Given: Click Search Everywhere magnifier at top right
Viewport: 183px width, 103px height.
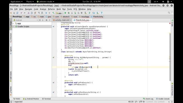Looking at the screenshot, I should (169, 13).
